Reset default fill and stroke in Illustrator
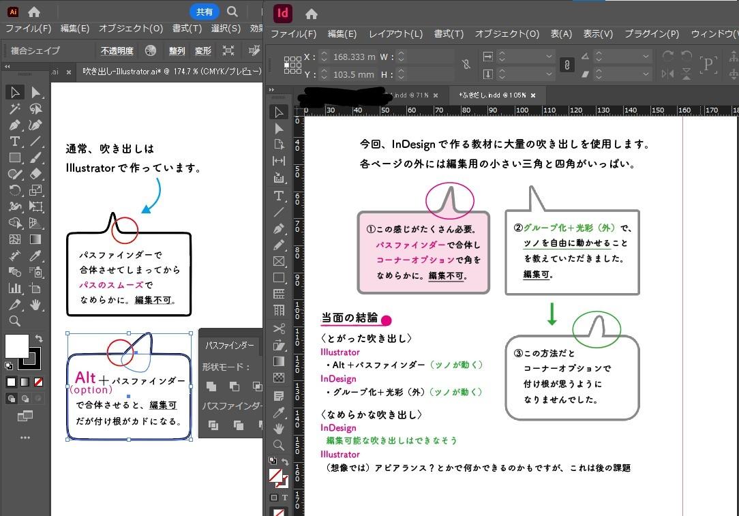Viewport: 739px width, 516px height. tap(9, 365)
